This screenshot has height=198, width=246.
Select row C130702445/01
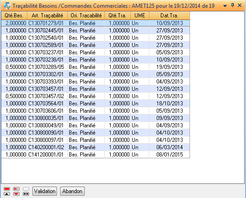[95, 30]
